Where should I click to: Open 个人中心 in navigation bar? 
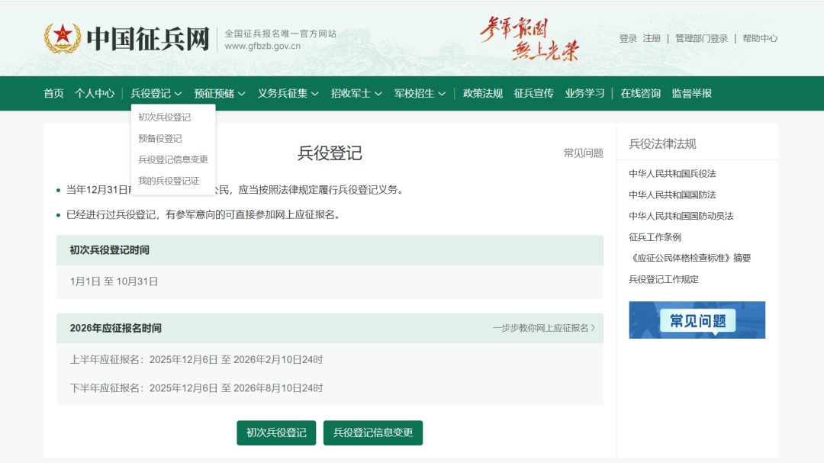tap(95, 94)
